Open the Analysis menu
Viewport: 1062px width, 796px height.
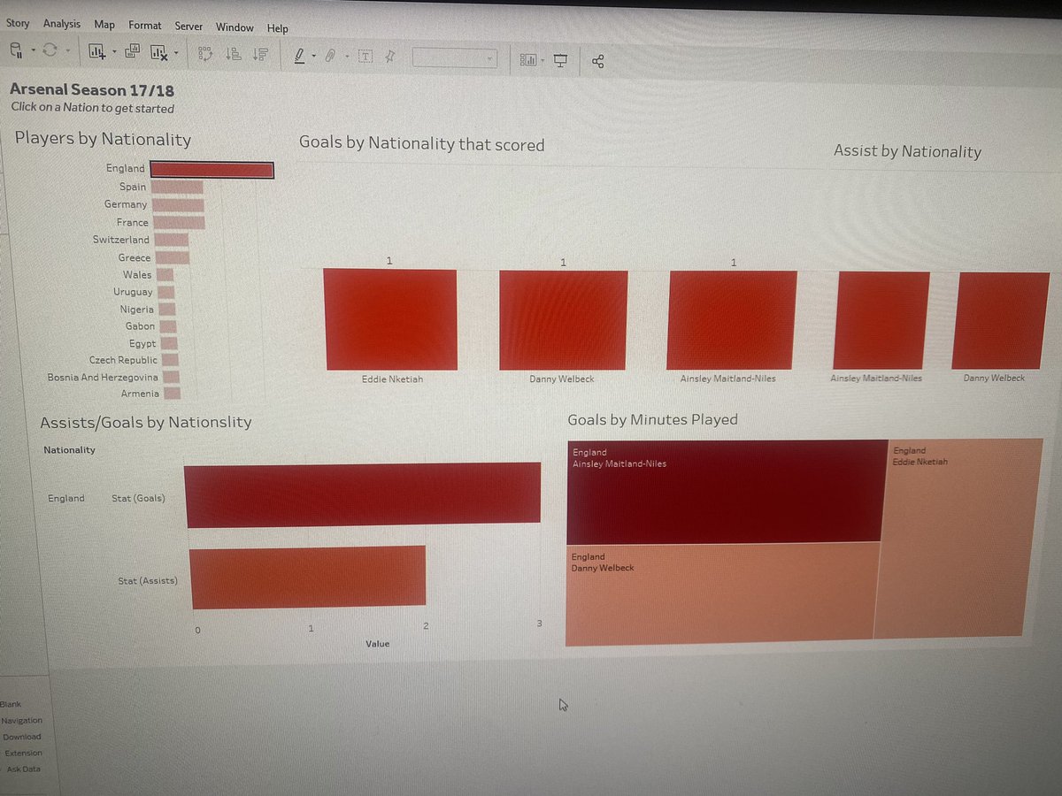(x=62, y=25)
